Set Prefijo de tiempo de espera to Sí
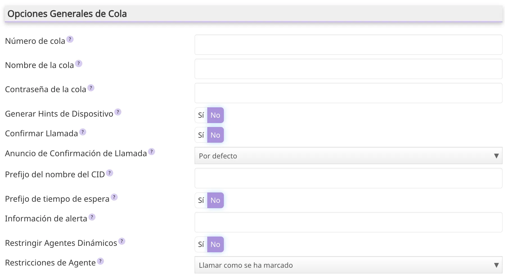 (x=201, y=200)
